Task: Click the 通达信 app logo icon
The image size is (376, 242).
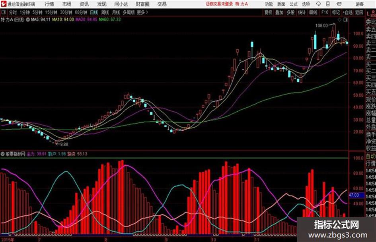Action: (x=4, y=4)
